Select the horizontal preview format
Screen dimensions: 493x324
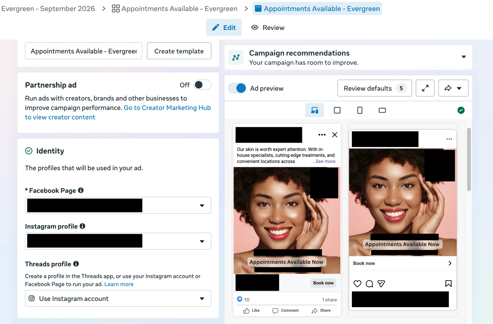(382, 110)
